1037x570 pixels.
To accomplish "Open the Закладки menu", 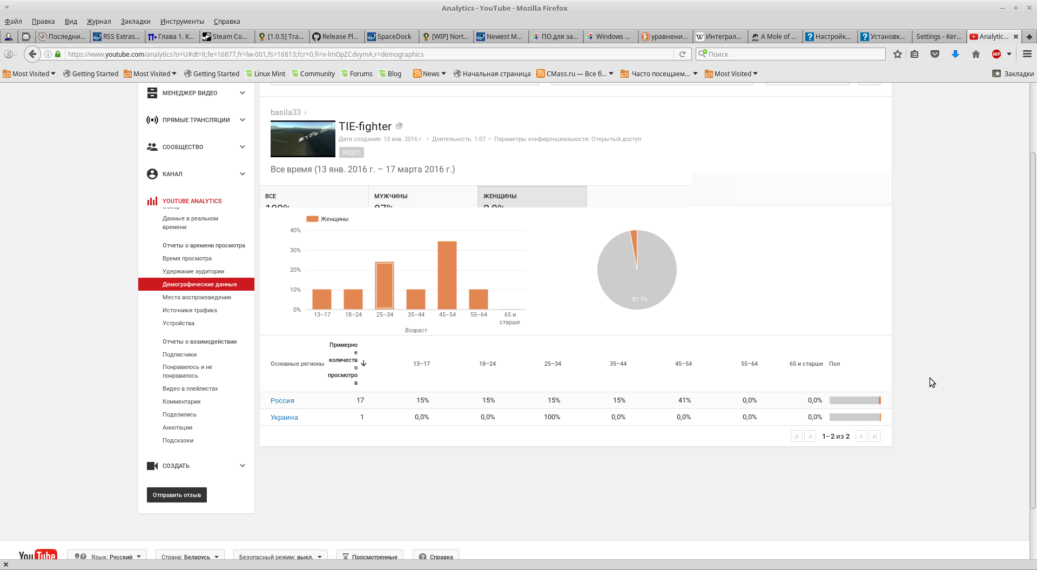I will click(136, 22).
